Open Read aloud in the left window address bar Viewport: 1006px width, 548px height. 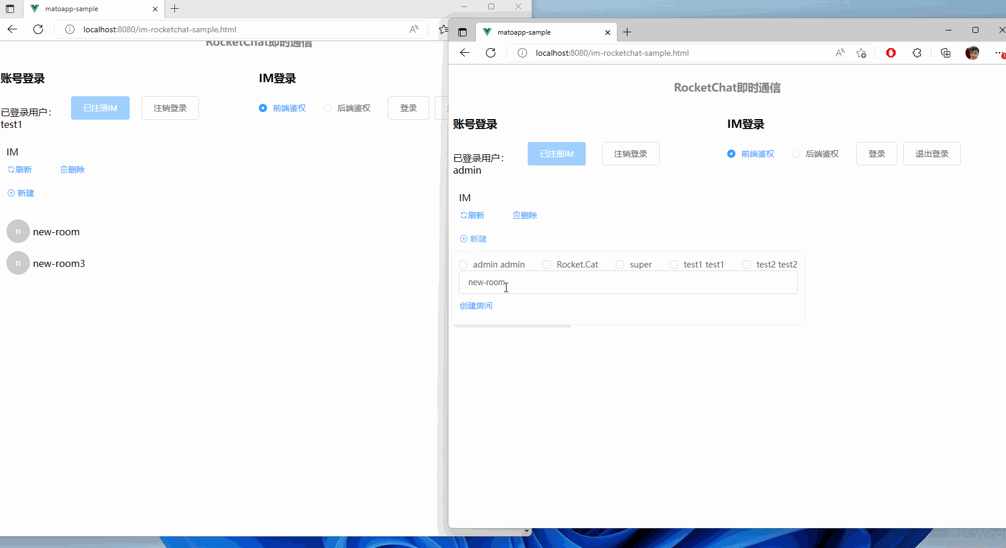(x=414, y=29)
